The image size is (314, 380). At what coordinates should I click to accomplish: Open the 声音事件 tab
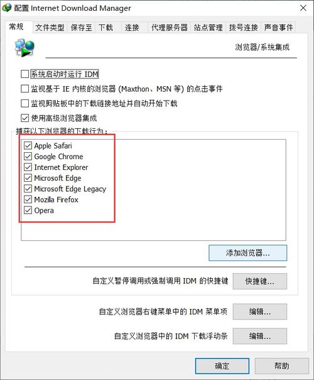(278, 28)
